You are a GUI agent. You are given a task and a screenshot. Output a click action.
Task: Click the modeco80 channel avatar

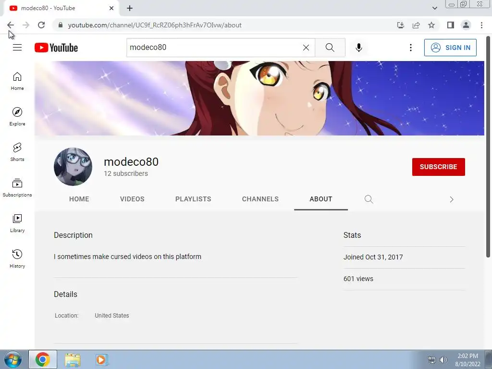73,167
